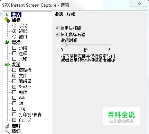Click the 激活 方式 panel heading
149x134 pixels.
pyautogui.click(x=65, y=15)
